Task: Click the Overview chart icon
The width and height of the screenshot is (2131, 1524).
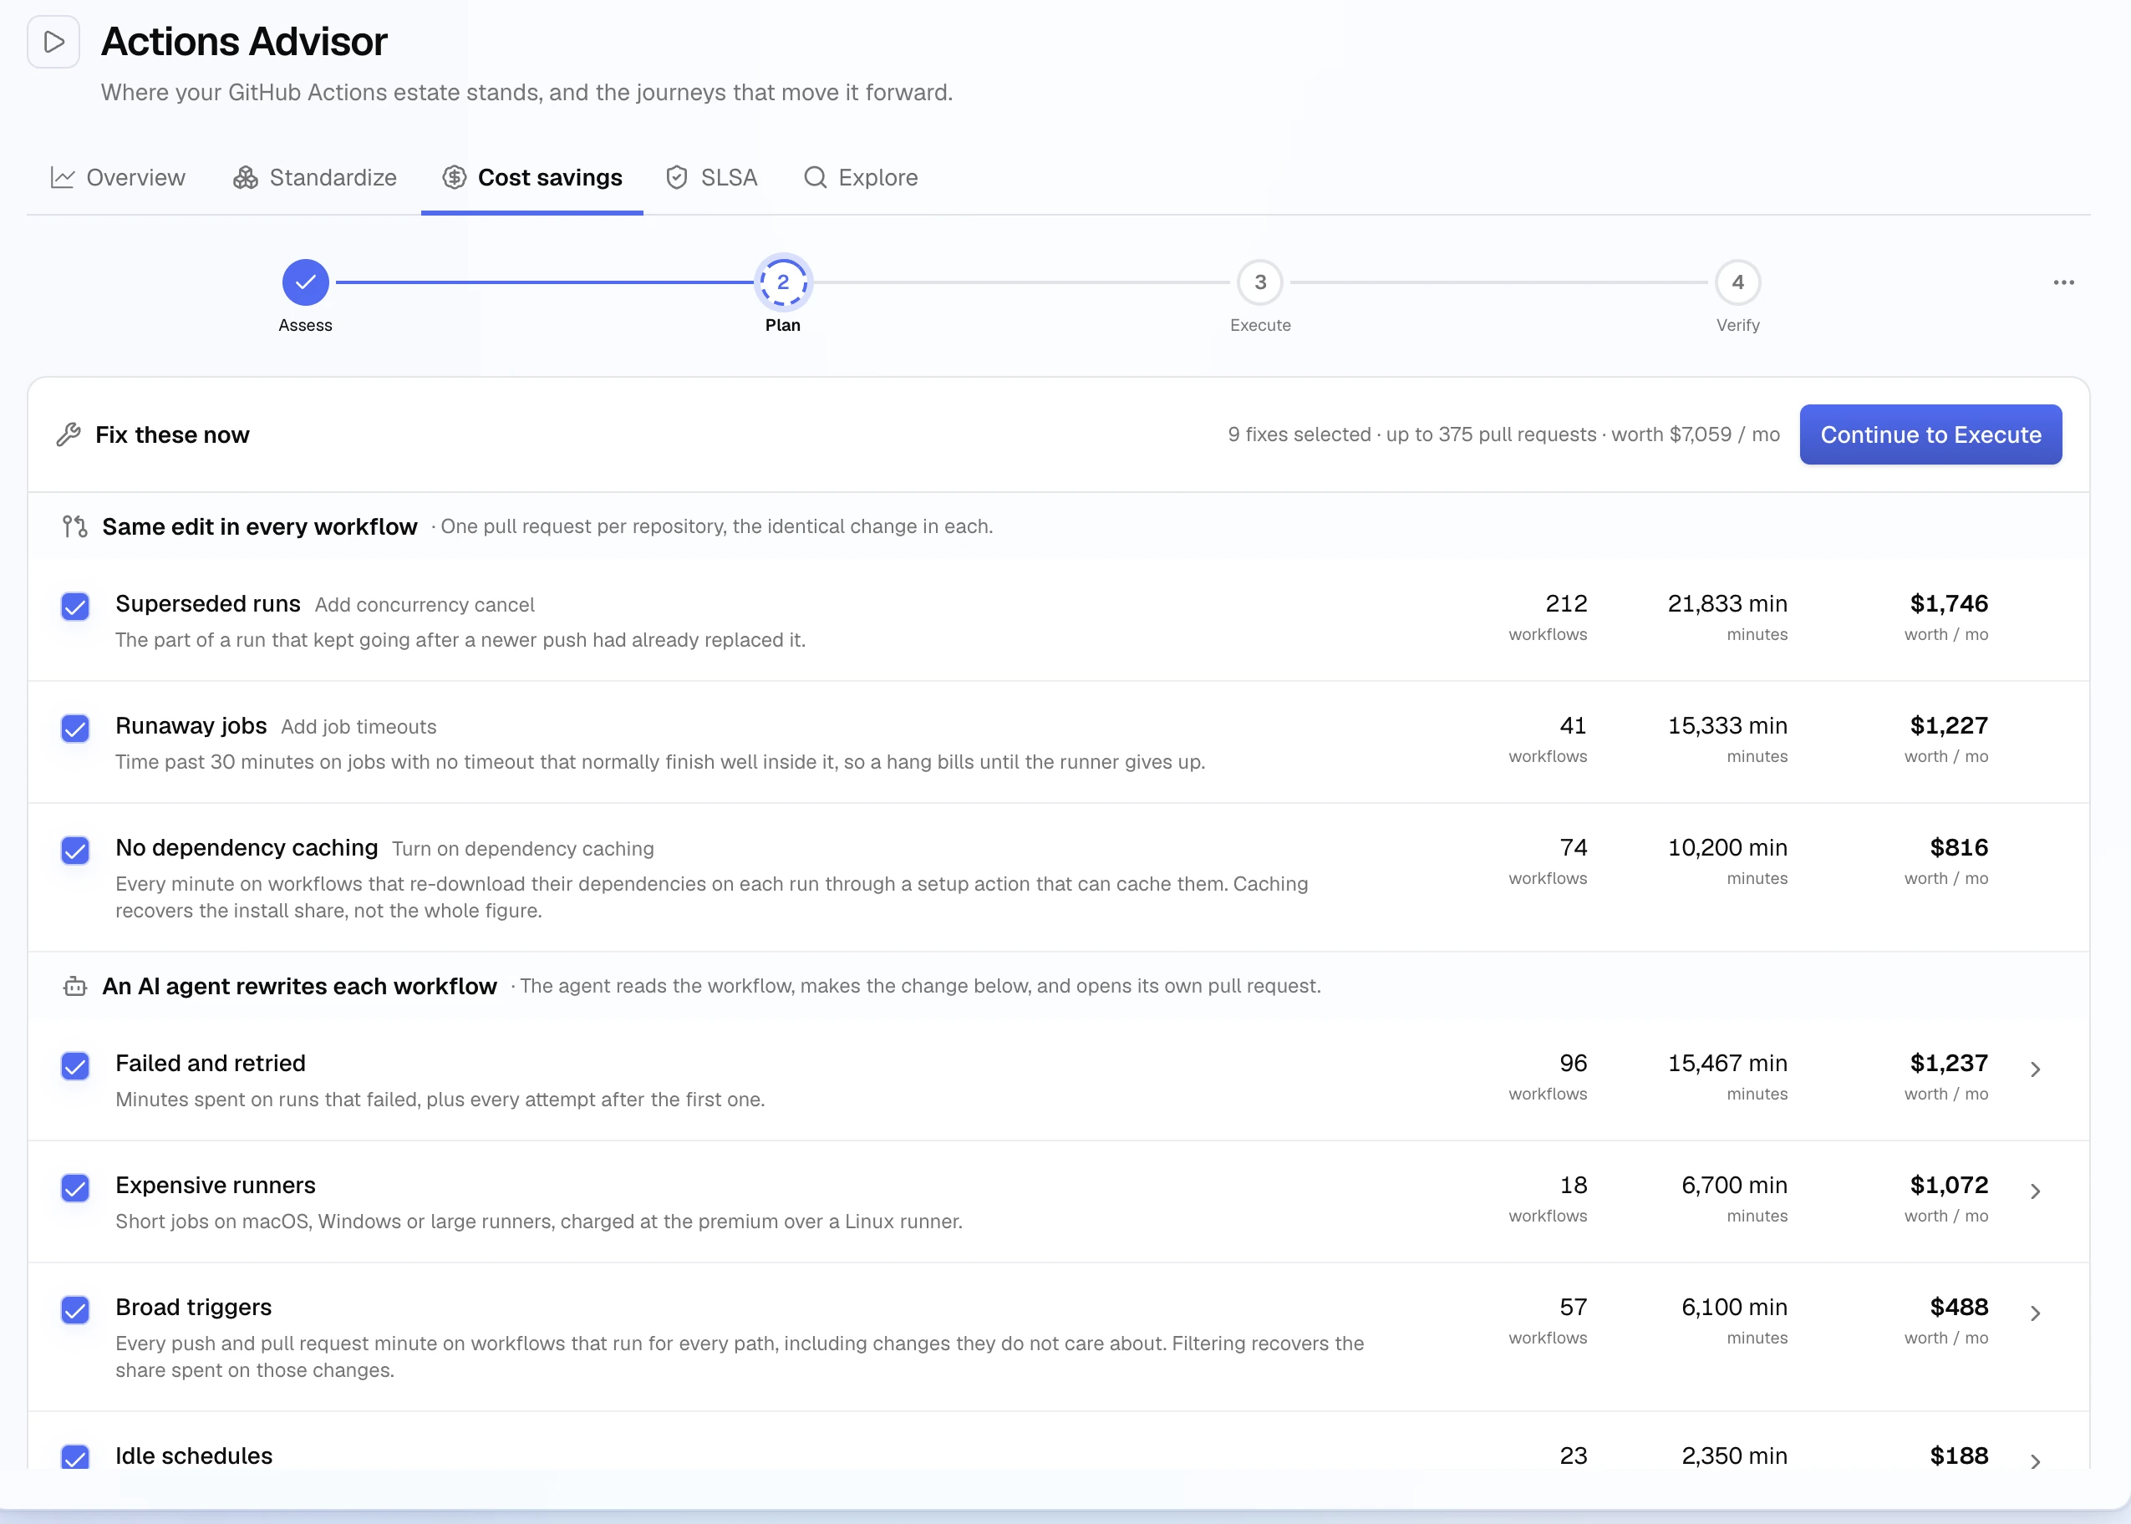Action: point(63,177)
